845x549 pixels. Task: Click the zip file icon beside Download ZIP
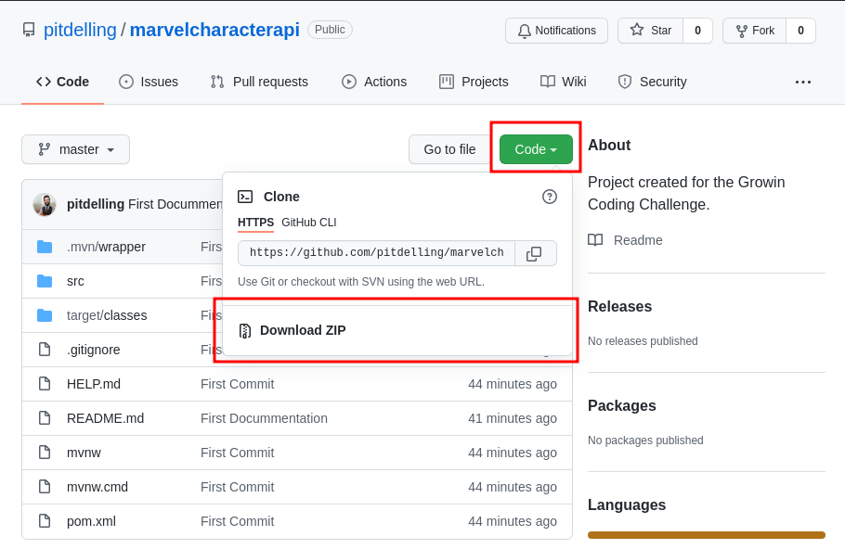point(244,330)
